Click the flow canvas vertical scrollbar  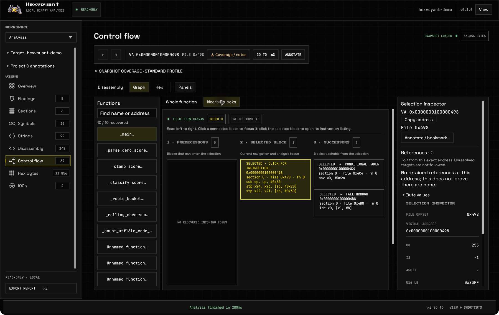point(393,177)
